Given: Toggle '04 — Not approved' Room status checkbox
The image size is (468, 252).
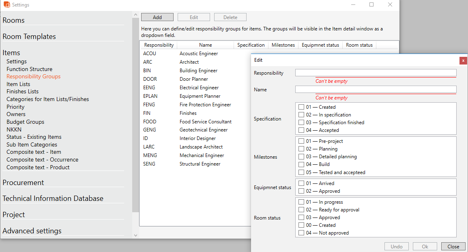Looking at the screenshot, I should click(x=301, y=233).
